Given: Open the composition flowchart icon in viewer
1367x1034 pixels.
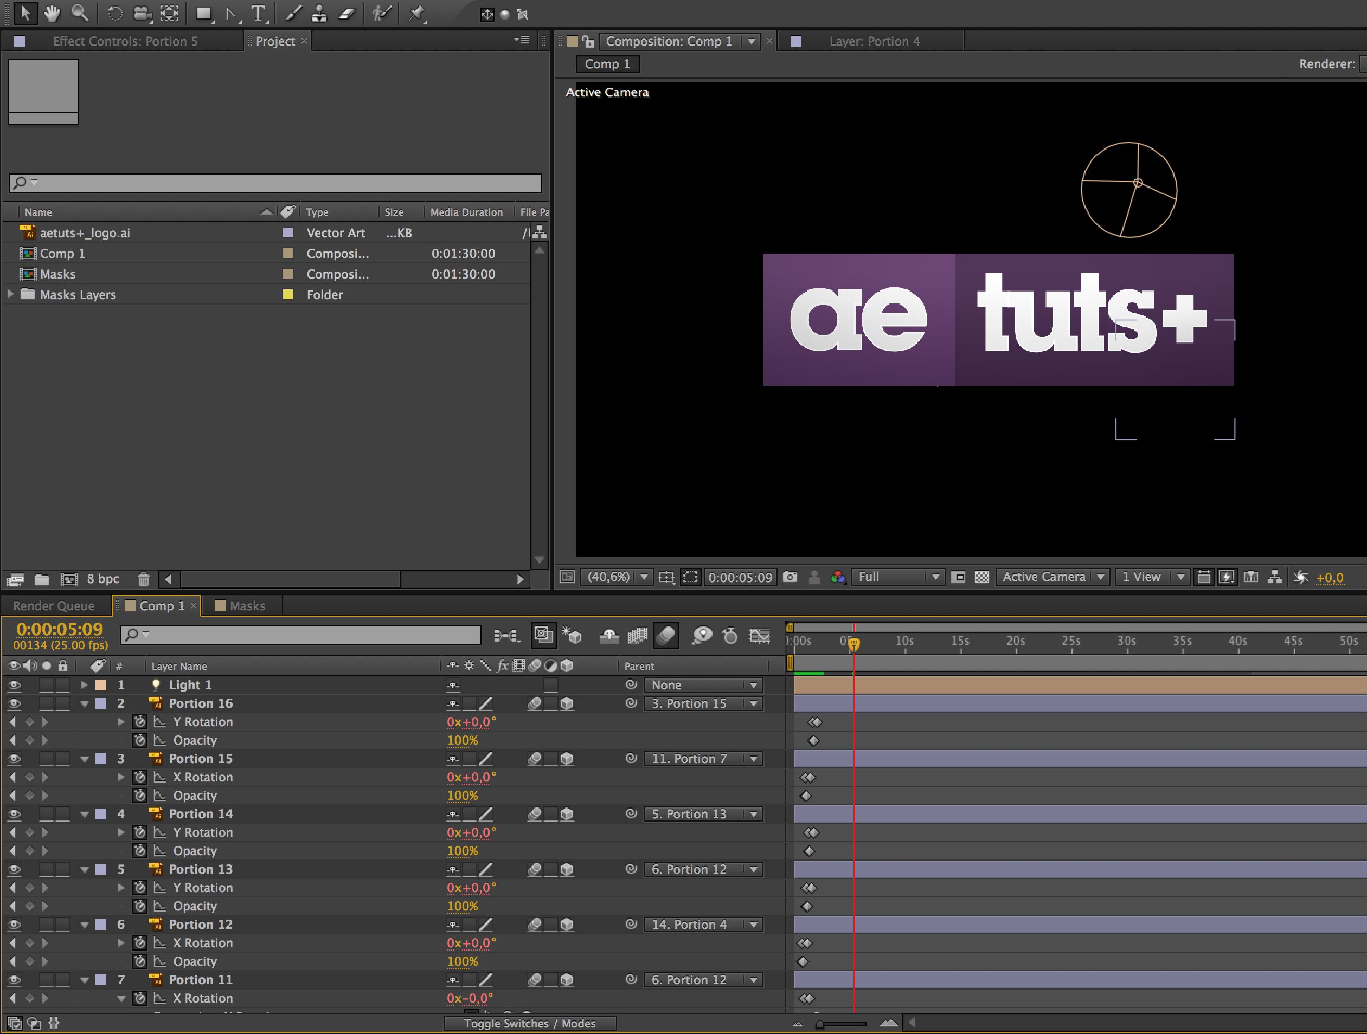Looking at the screenshot, I should tap(1274, 577).
